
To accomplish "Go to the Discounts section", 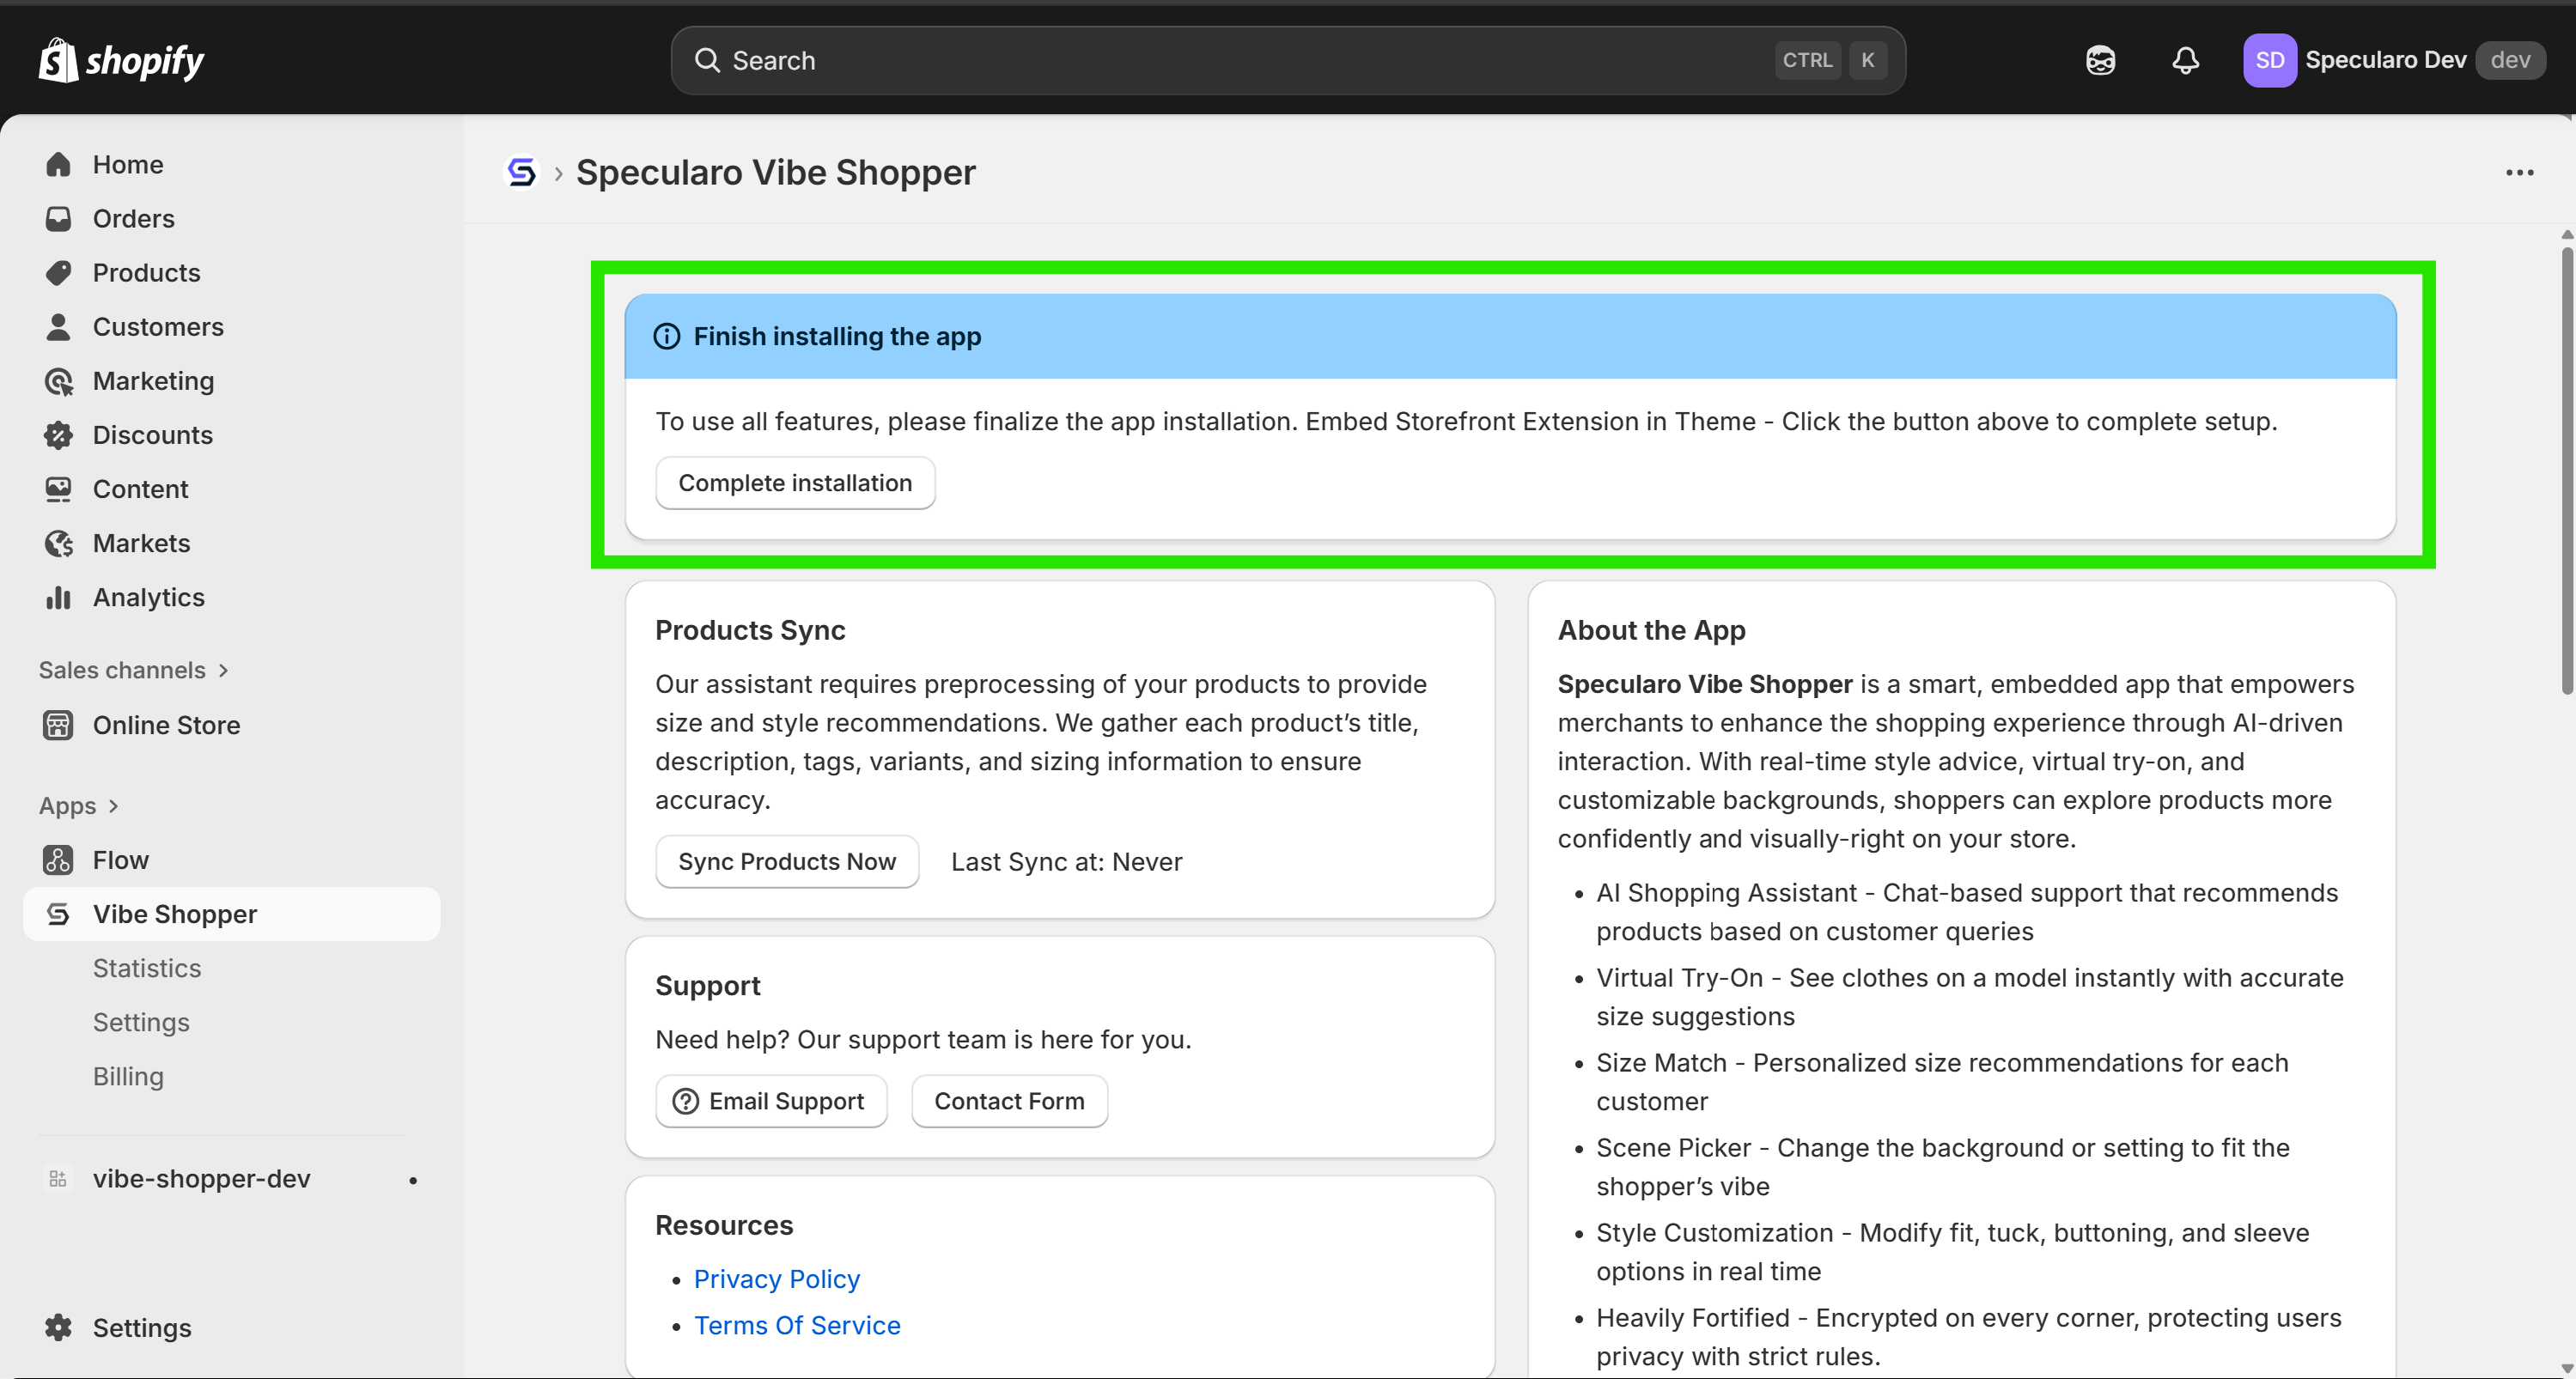I will (152, 435).
